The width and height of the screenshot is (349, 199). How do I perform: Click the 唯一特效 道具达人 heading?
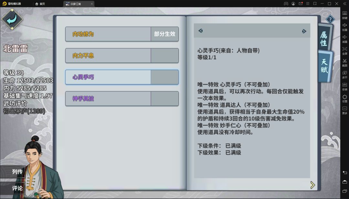(234, 105)
